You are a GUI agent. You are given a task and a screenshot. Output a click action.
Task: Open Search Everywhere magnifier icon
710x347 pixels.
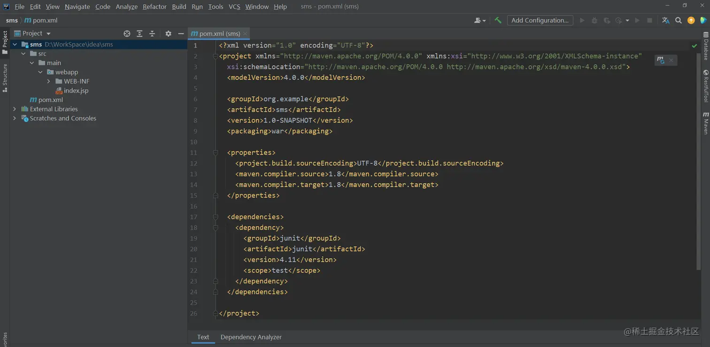coord(679,20)
